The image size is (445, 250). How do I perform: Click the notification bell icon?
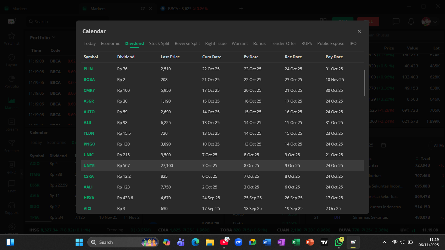[x=411, y=21]
